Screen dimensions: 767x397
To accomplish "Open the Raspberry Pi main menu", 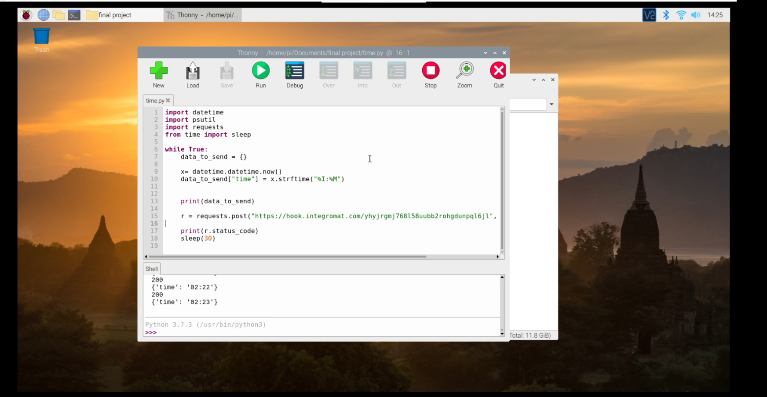I will [26, 15].
